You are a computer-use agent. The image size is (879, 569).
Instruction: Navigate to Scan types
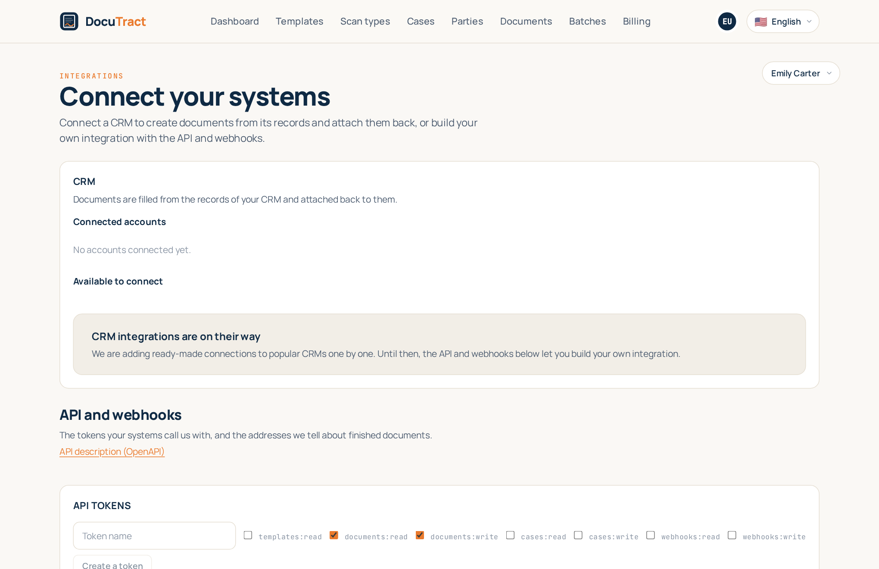pos(365,22)
